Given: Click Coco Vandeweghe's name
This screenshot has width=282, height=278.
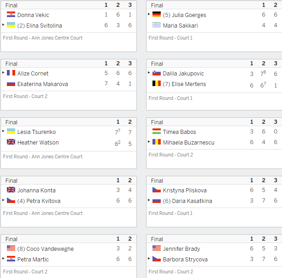Looking at the screenshot, I should tap(50, 249).
